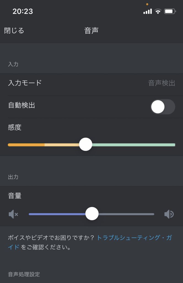
Task: Click the 感度 slider handle
Action: pyautogui.click(x=86, y=144)
